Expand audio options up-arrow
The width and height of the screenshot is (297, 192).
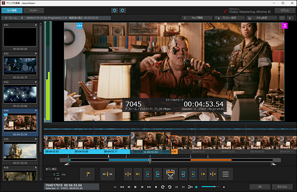click(224, 187)
